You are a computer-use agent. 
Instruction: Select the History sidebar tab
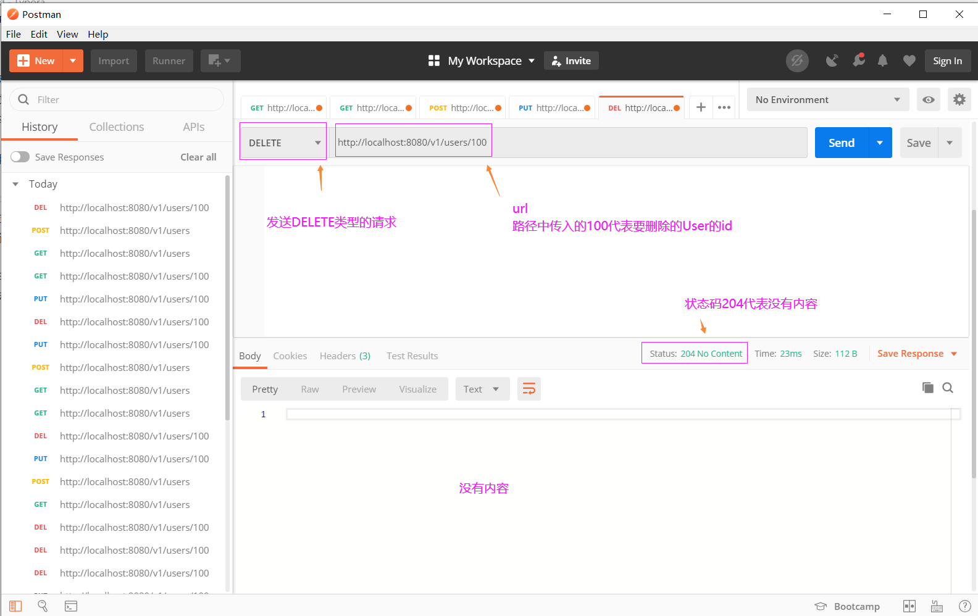(x=40, y=127)
